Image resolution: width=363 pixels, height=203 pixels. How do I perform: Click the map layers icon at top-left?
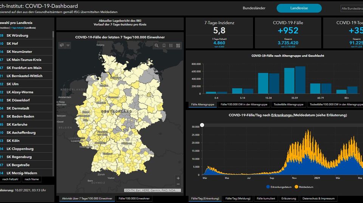[62, 45]
